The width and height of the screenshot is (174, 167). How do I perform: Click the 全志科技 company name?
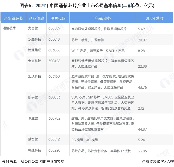[35, 61]
